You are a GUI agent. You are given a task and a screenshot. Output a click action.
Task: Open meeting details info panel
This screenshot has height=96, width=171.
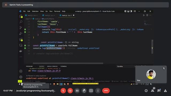tap(146, 91)
